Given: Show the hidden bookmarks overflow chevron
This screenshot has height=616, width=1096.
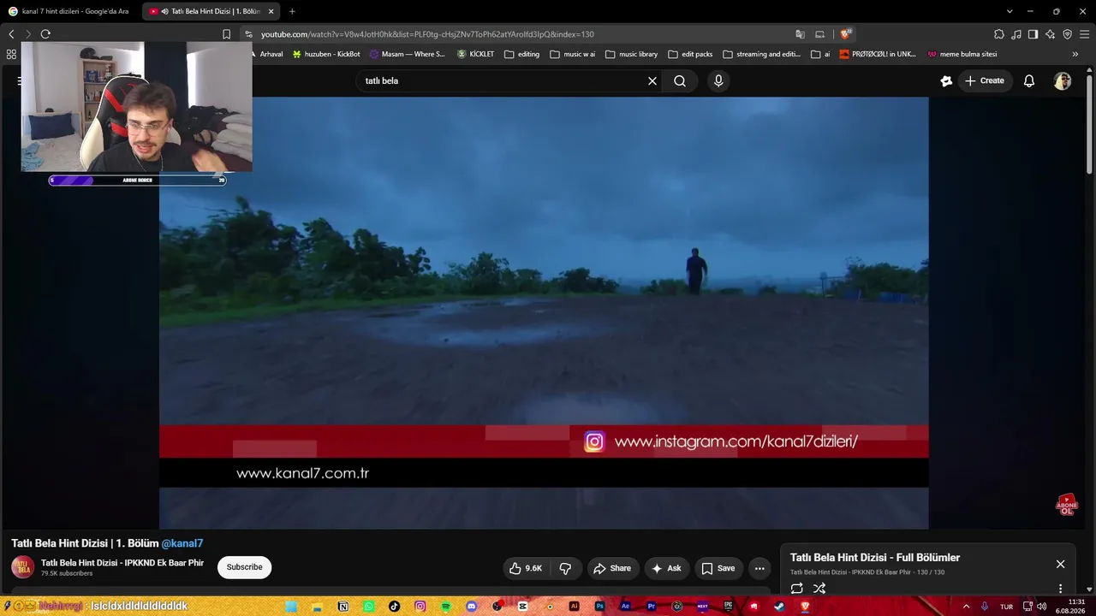Looking at the screenshot, I should (x=1075, y=54).
